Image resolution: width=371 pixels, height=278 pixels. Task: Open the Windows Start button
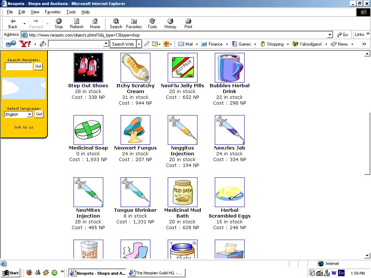coord(11,273)
